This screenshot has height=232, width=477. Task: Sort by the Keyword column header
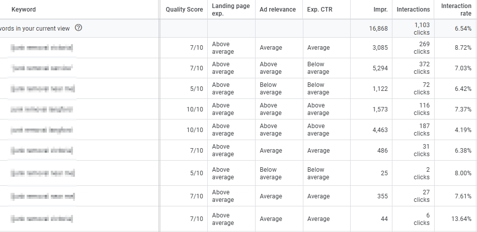(24, 10)
